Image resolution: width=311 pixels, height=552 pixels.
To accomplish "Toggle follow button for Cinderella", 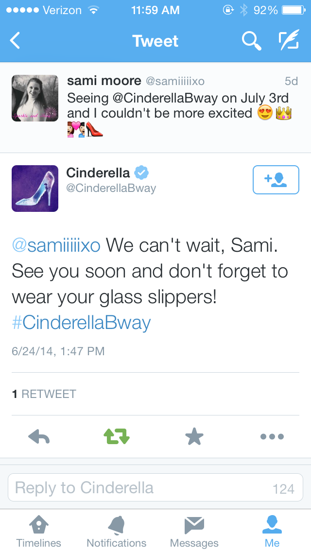I will click(x=276, y=180).
